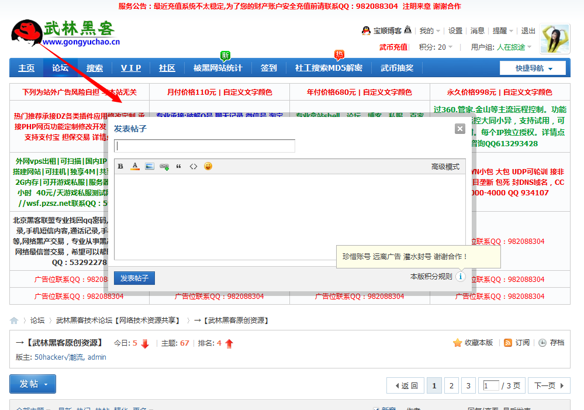Click the 发表帖子 submit button
The image size is (584, 410).
(x=135, y=278)
